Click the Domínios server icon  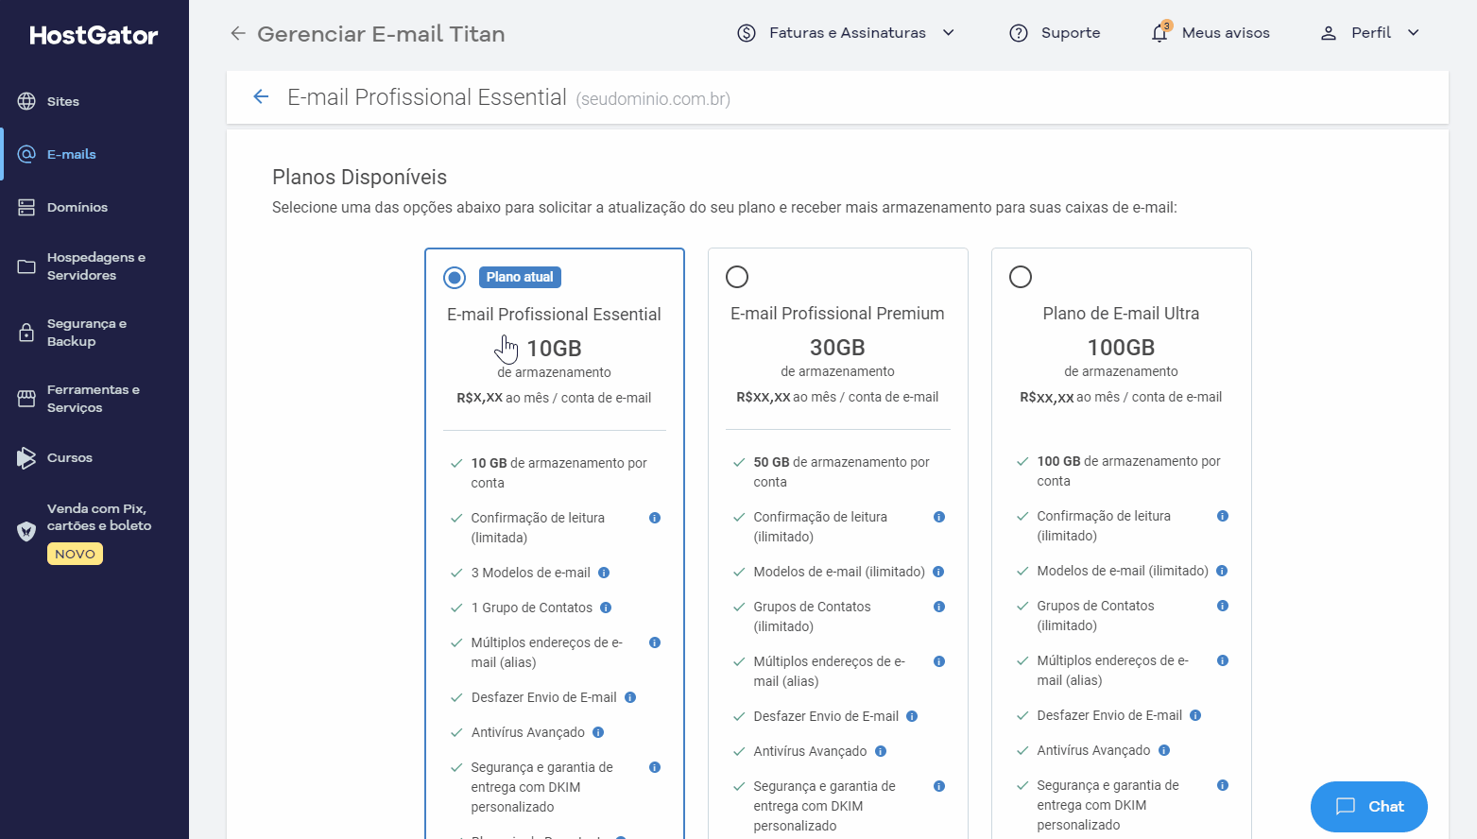click(26, 207)
